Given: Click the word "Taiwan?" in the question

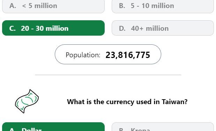Looking at the screenshot, I should (x=174, y=102).
